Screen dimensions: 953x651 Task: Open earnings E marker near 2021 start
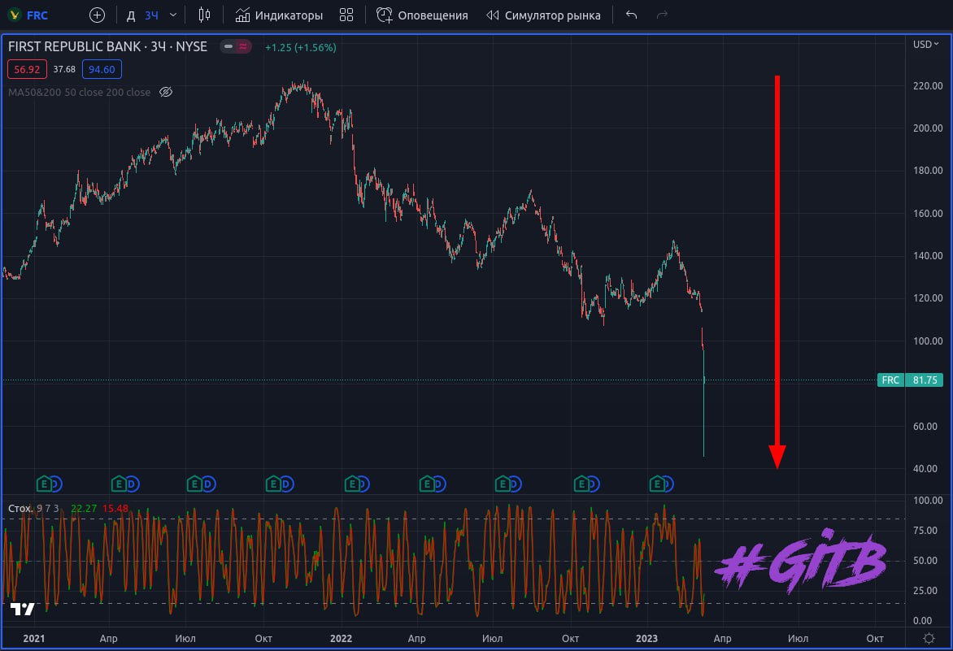[44, 484]
